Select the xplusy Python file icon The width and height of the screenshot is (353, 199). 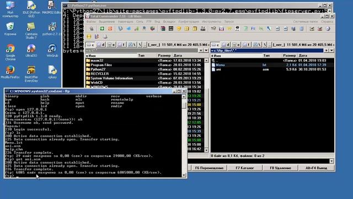click(52, 72)
